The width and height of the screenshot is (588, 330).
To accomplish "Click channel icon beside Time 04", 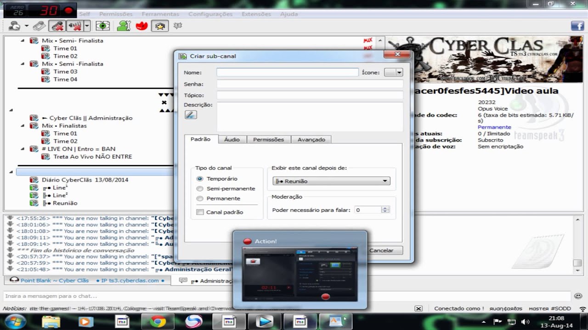I will click(45, 79).
